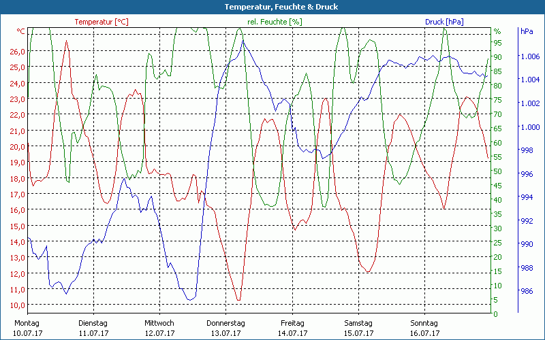This screenshot has width=545, height=340.
Task: Select the Dienstag 11.07.17 date label
Action: pyautogui.click(x=93, y=328)
